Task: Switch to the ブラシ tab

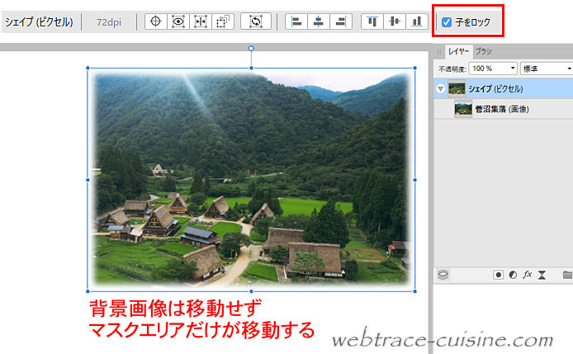Action: 484,51
